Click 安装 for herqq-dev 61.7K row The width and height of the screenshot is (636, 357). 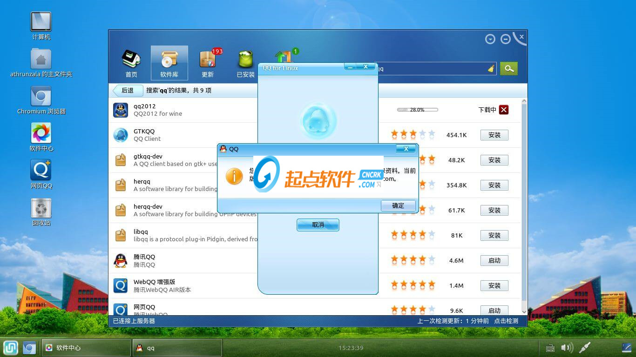[x=494, y=210]
